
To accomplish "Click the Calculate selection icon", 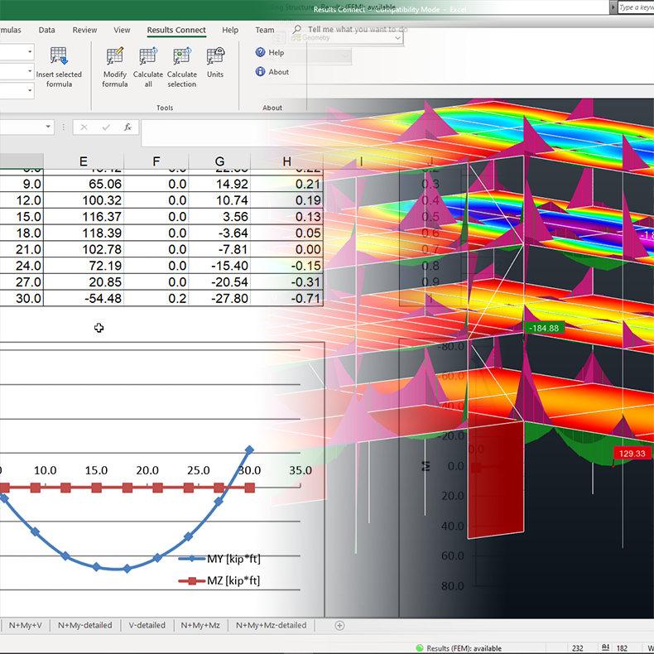I will tap(181, 57).
